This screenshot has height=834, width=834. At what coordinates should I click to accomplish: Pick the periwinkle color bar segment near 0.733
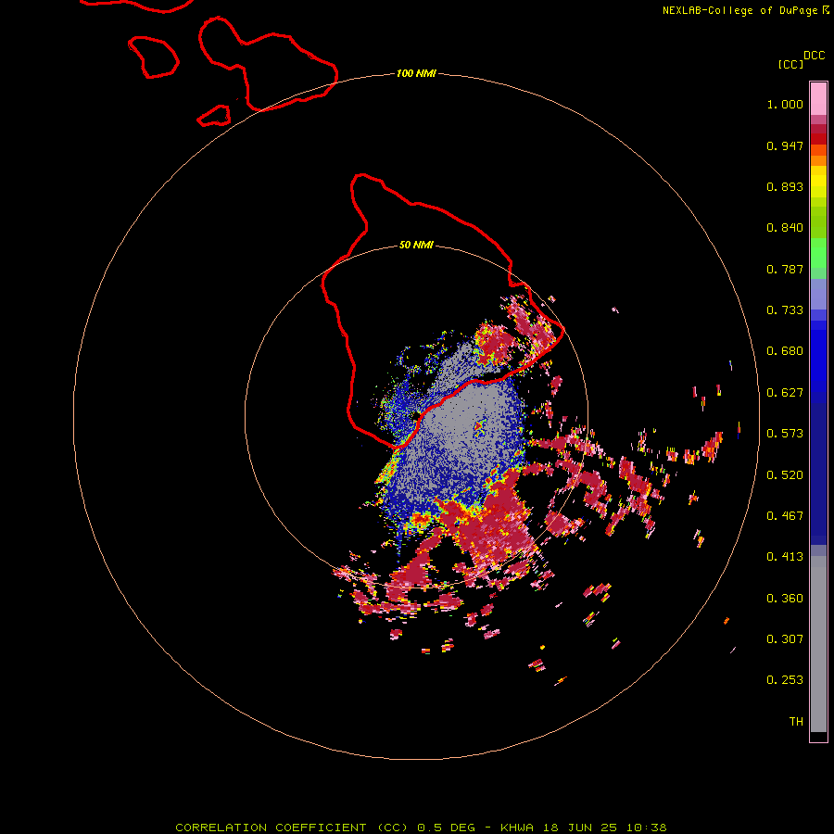(818, 294)
